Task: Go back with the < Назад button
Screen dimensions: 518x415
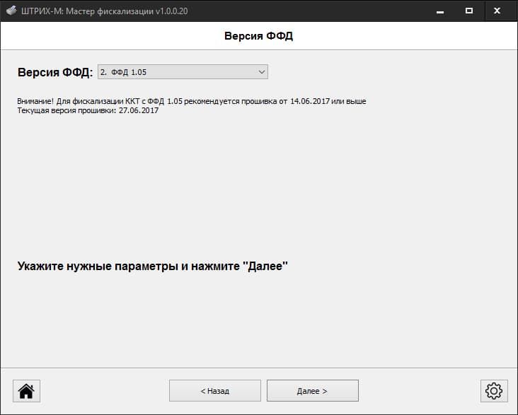Action: [x=215, y=391]
